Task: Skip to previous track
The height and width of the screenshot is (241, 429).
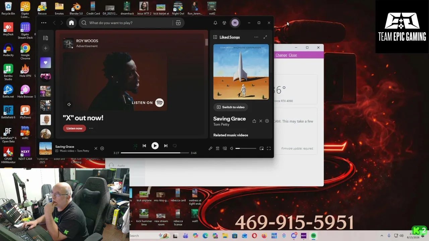Action: pos(144,146)
